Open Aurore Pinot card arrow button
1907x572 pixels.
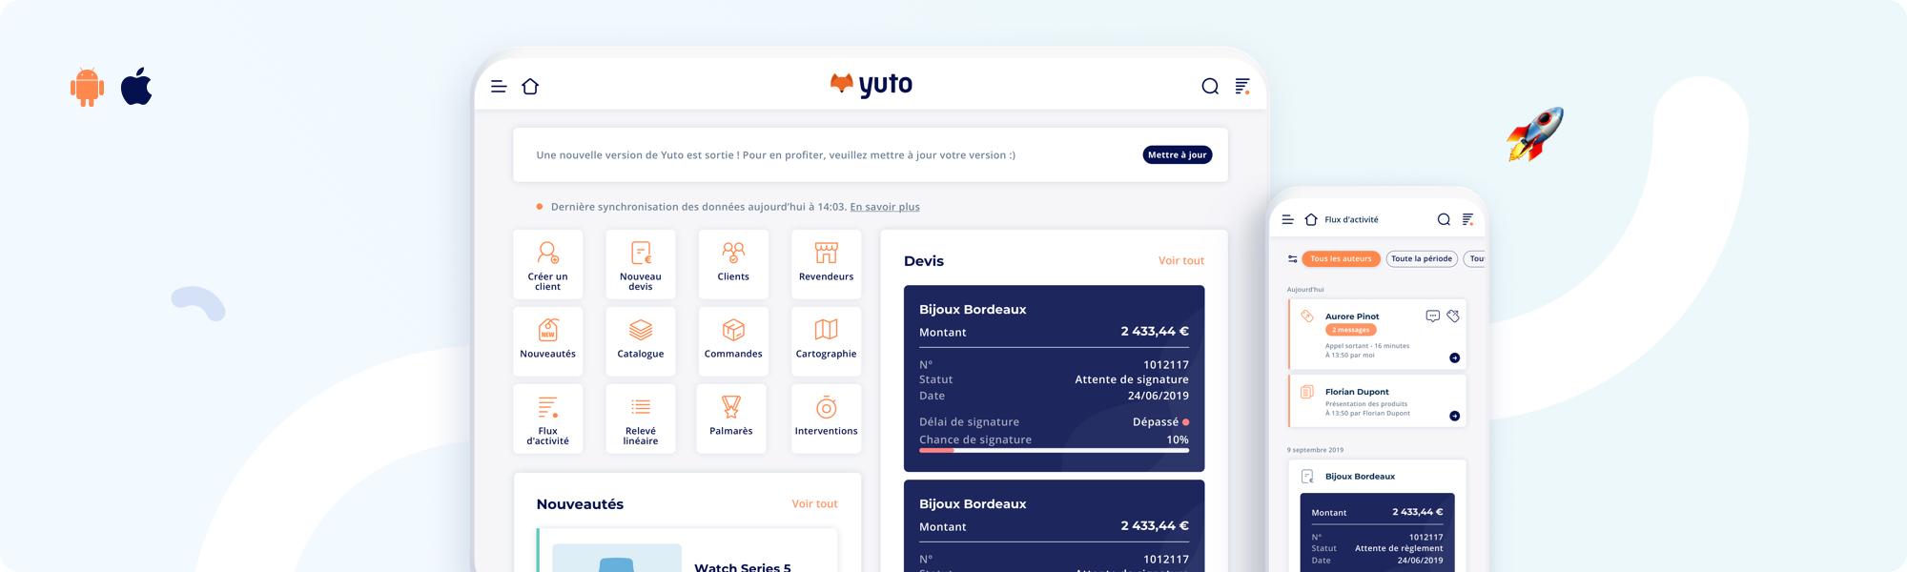1454,357
